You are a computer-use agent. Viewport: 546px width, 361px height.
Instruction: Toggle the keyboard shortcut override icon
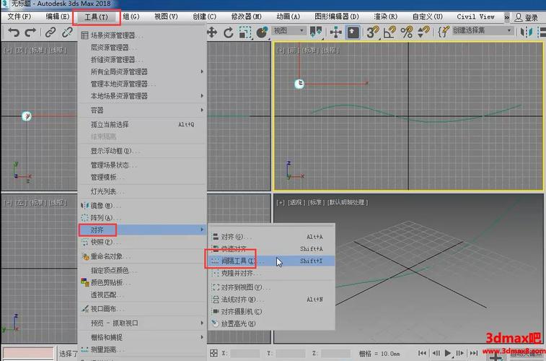[353, 32]
